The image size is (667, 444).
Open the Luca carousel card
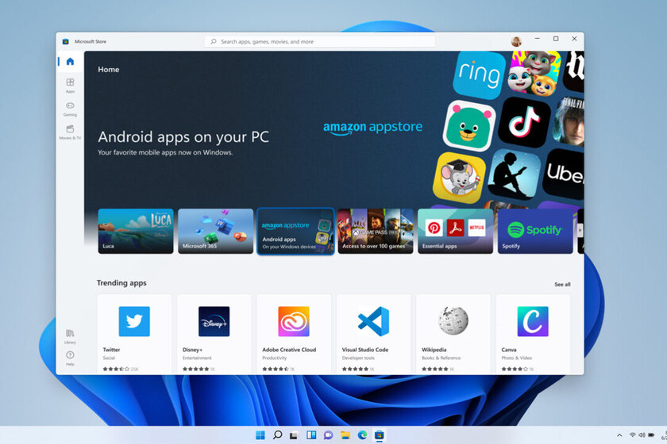[136, 232]
